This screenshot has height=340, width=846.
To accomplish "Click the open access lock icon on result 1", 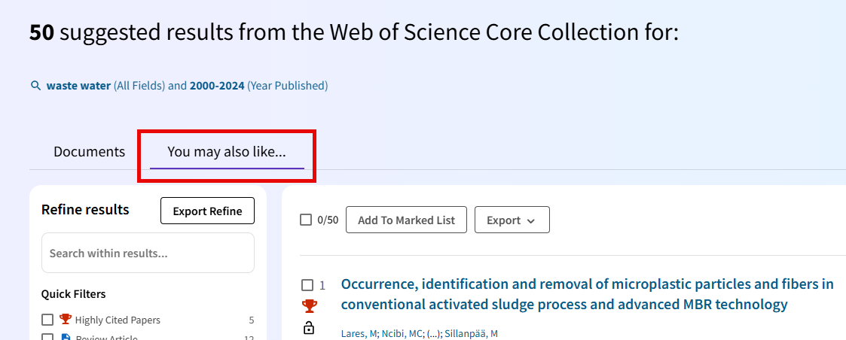I will (309, 327).
